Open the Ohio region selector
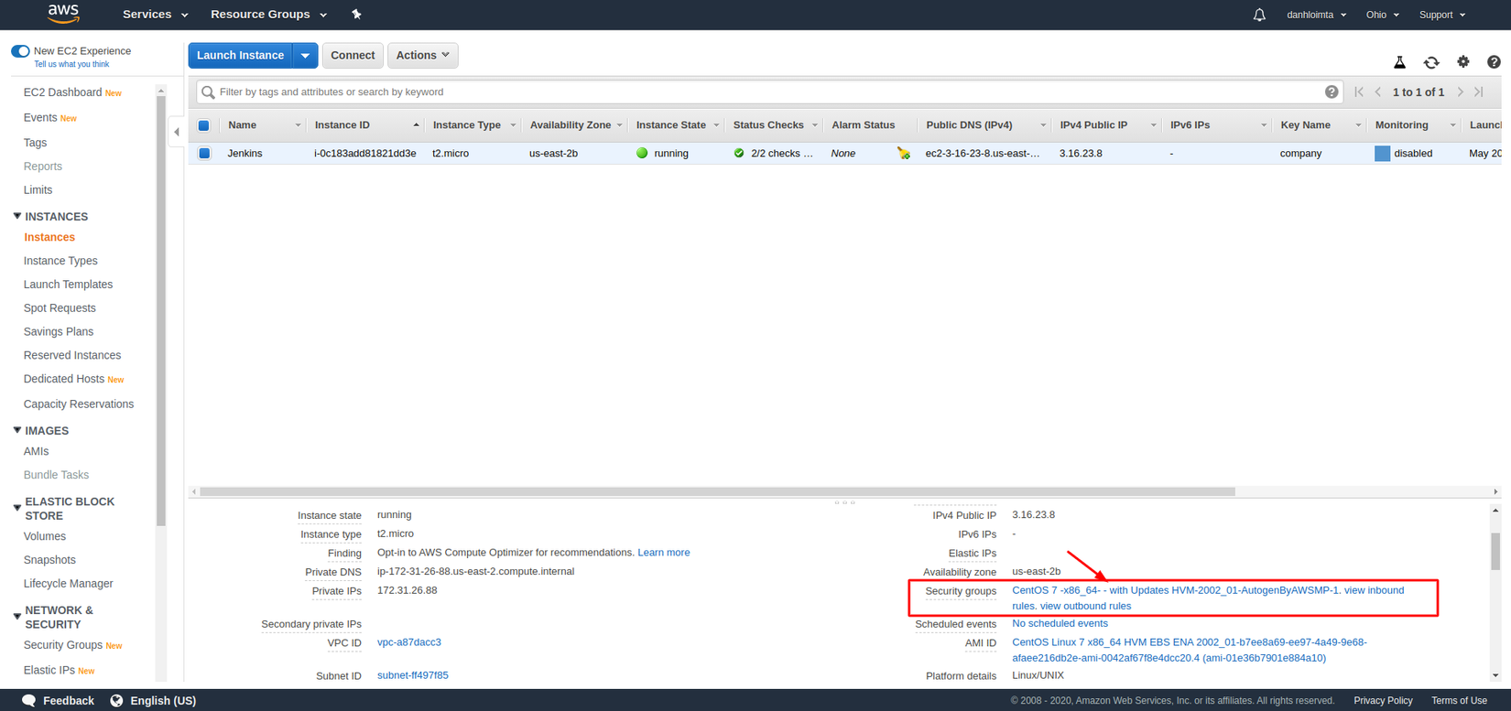Screen dimensions: 1511x711 1382,15
